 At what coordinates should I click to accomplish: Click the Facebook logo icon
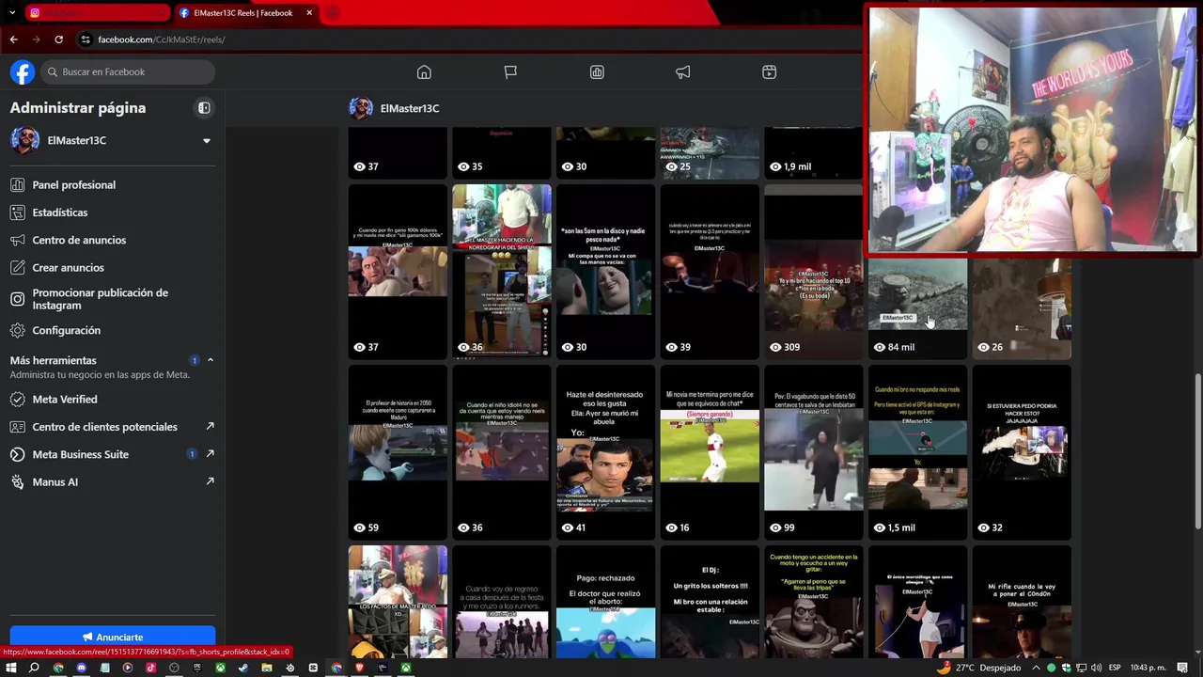[23, 72]
